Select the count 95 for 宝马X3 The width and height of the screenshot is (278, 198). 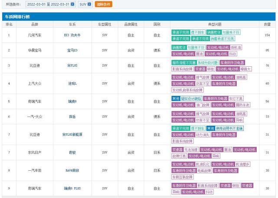click(x=267, y=50)
